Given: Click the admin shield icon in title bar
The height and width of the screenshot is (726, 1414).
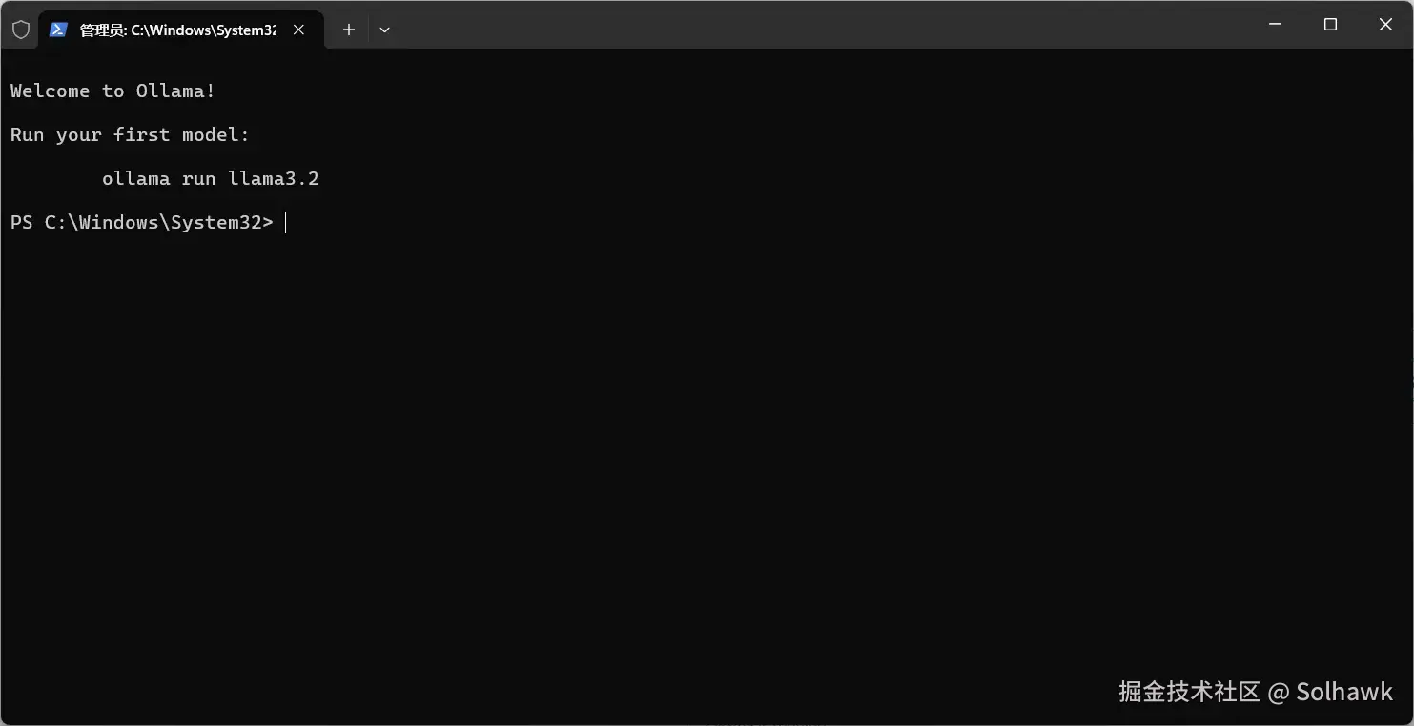Looking at the screenshot, I should pyautogui.click(x=21, y=30).
